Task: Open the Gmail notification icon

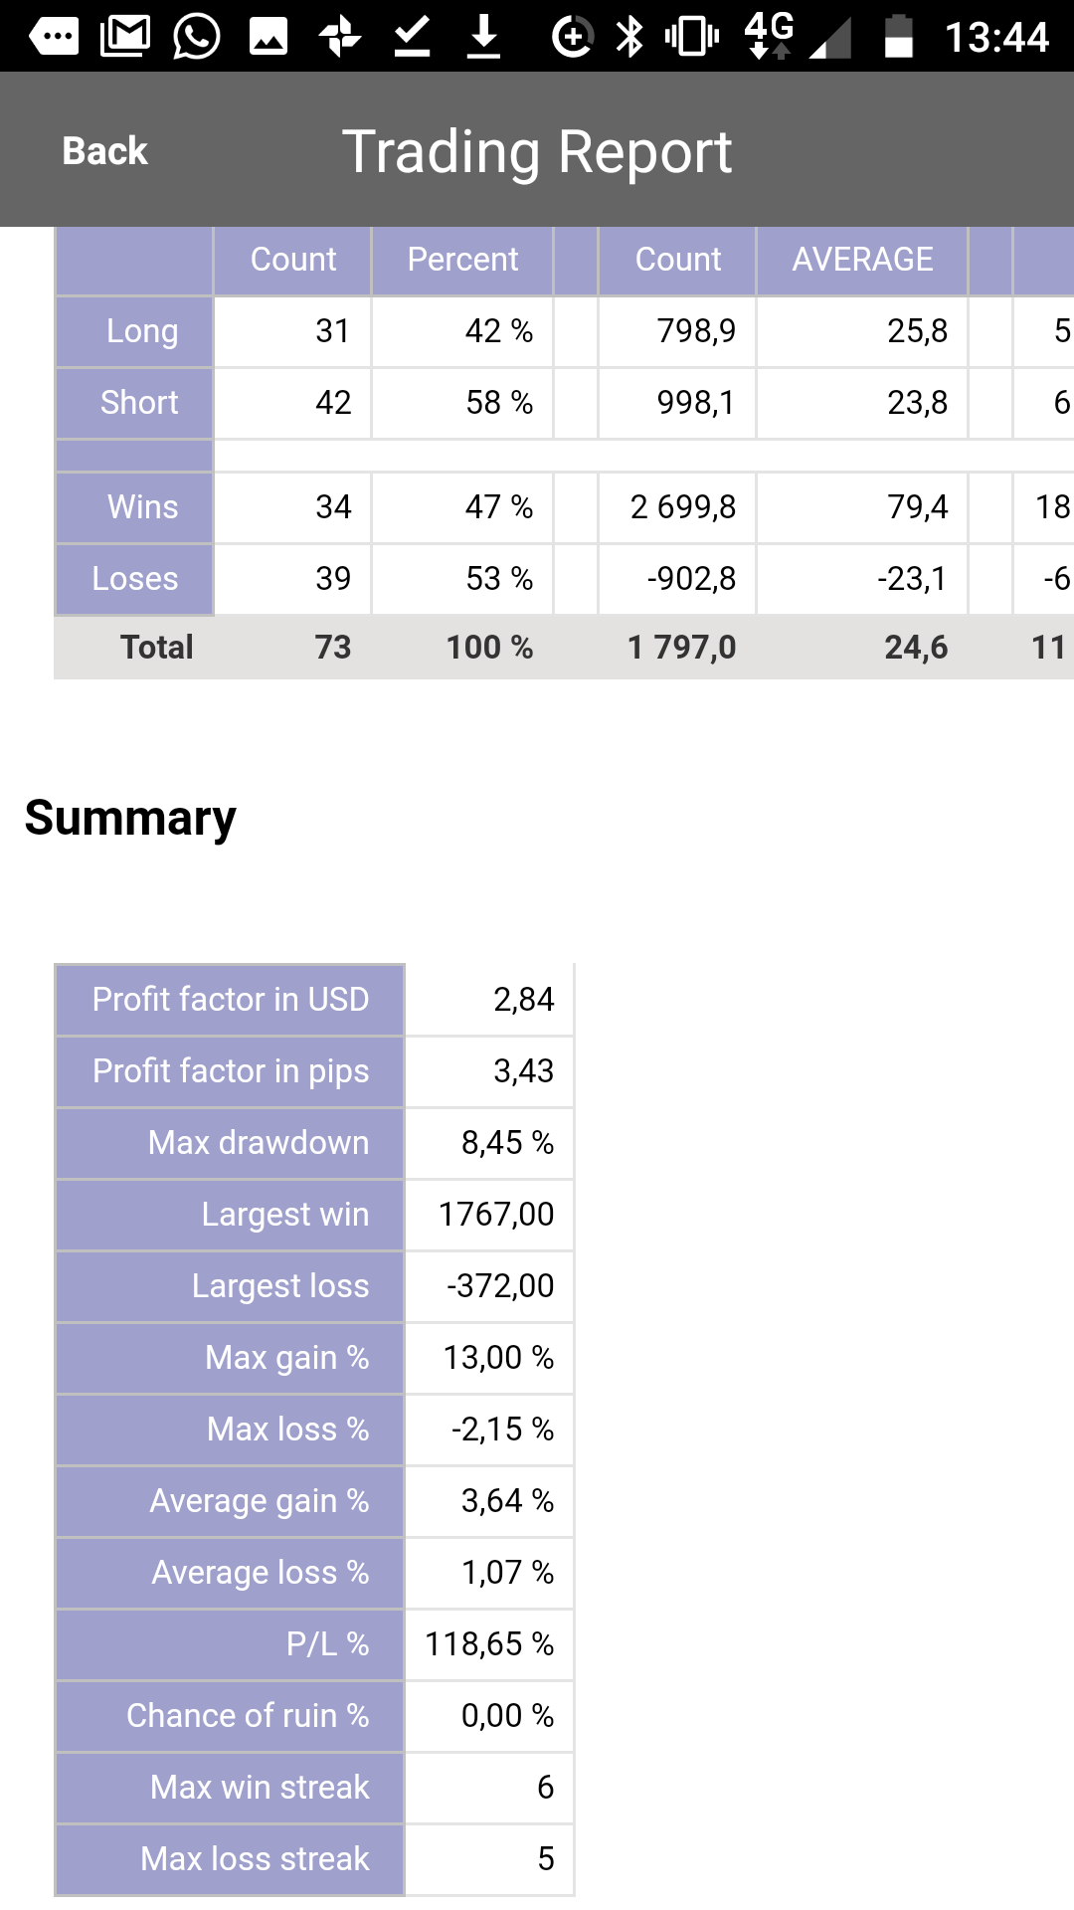Action: tap(125, 37)
